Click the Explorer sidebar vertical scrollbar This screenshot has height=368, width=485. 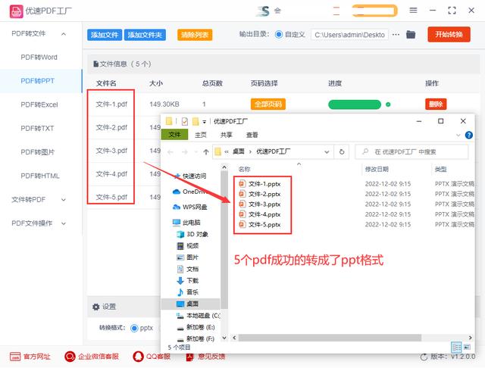224,239
